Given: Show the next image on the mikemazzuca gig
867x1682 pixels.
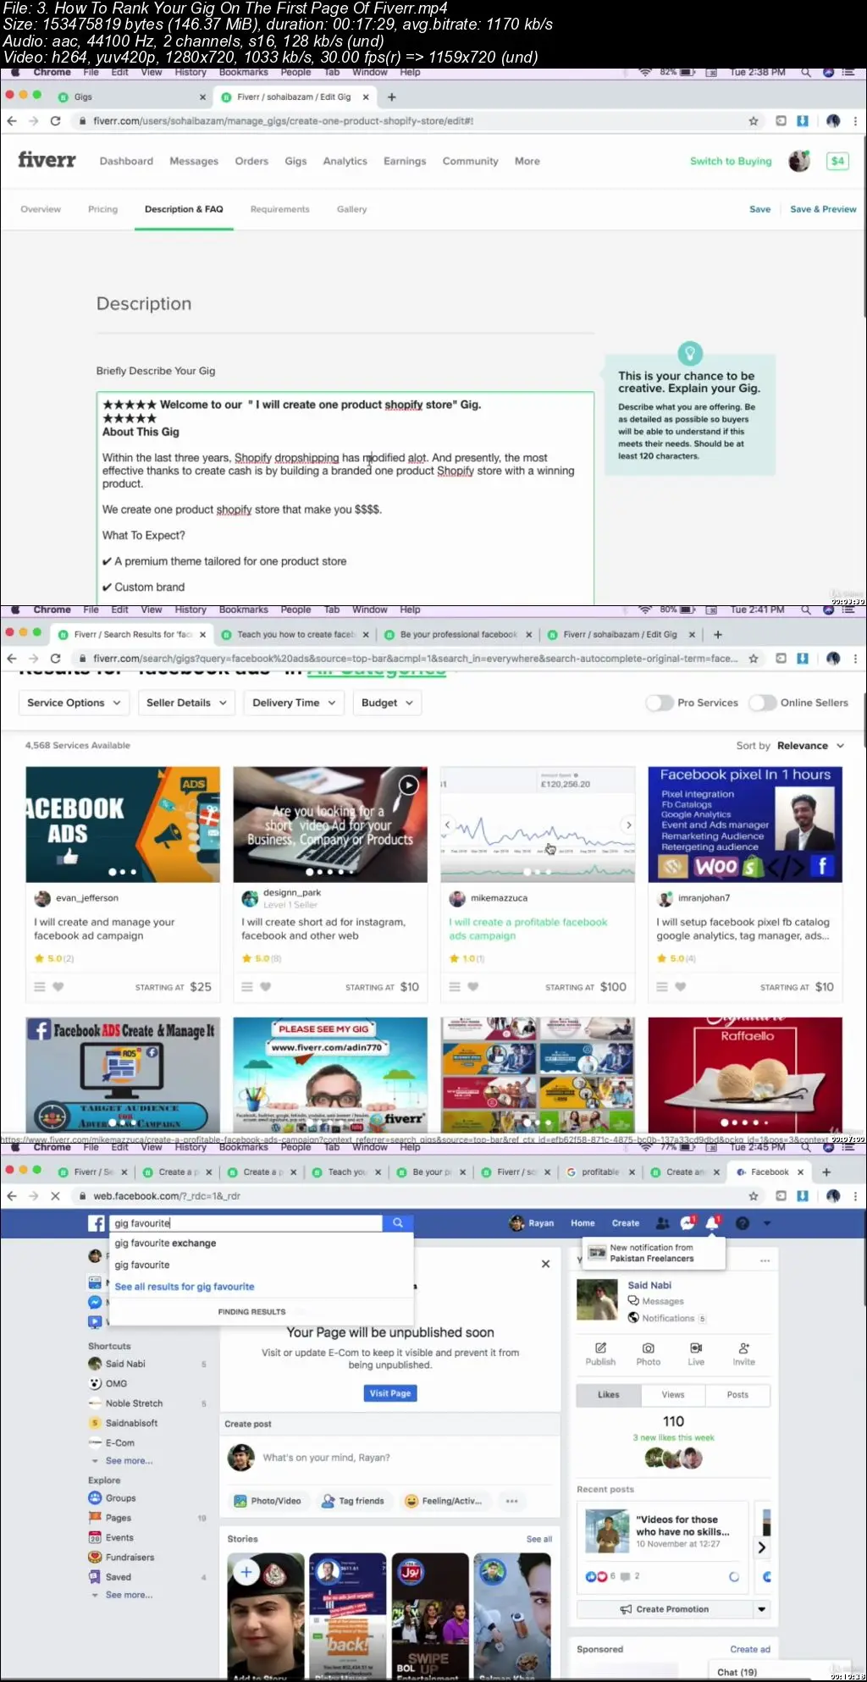Looking at the screenshot, I should coord(628,824).
